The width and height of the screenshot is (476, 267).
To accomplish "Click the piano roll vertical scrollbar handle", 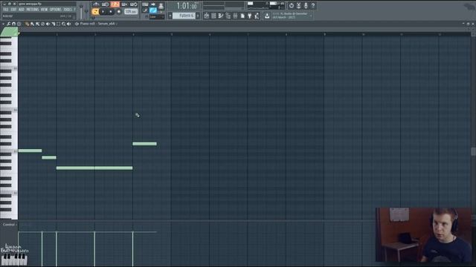I will [473, 151].
